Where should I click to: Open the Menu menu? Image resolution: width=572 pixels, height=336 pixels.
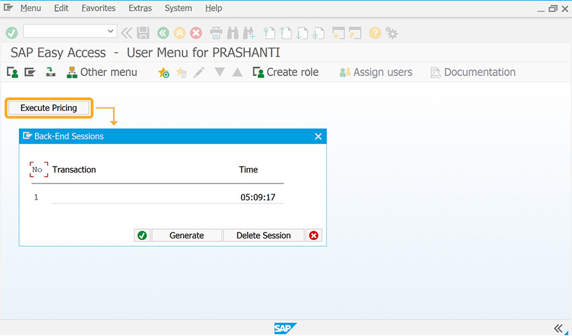(x=31, y=8)
